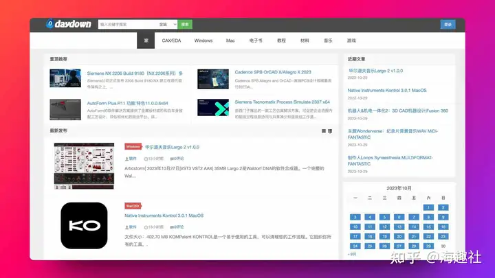Go to previous month « 9月 in calendar
This screenshot has width=495, height=278.
[353, 254]
